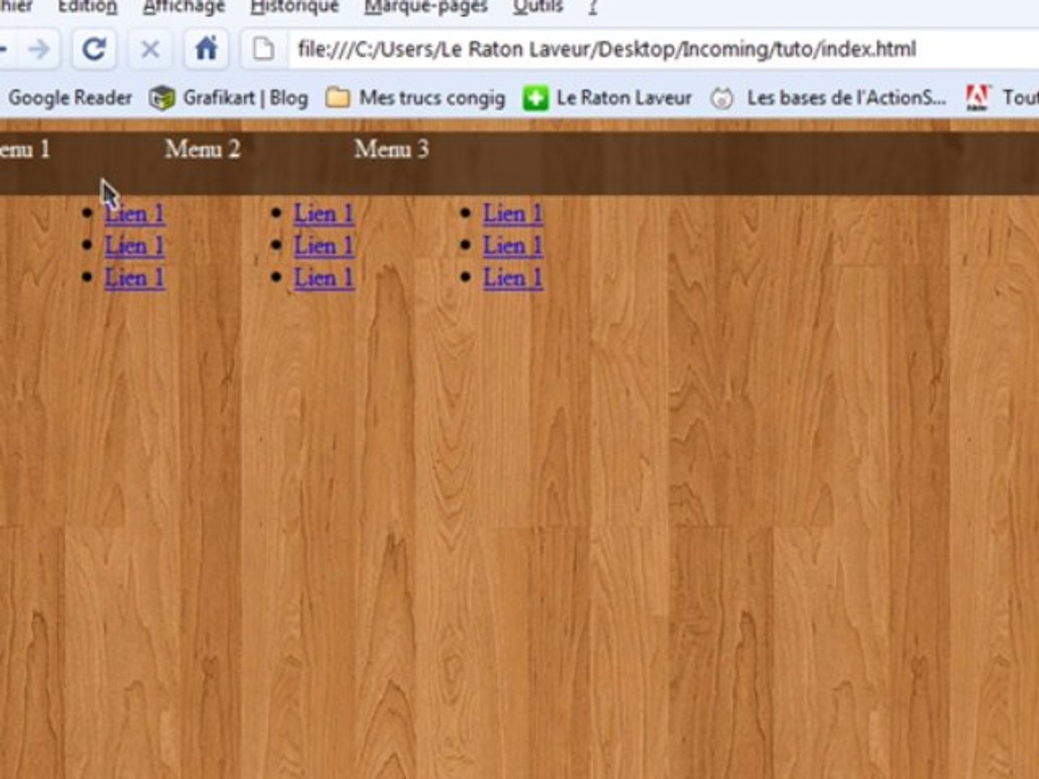
Task: Click Menu 2 in the page navbar
Action: [202, 149]
